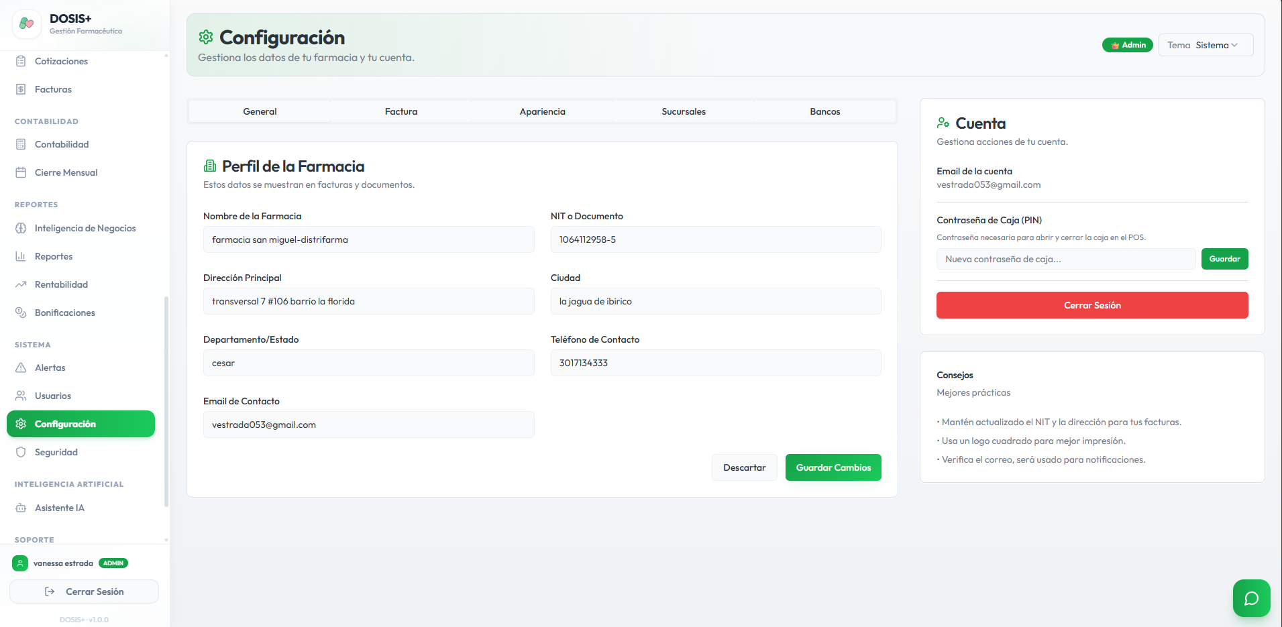Focus the Teléfono de Contacto field
1282x627 pixels.
[716, 363]
